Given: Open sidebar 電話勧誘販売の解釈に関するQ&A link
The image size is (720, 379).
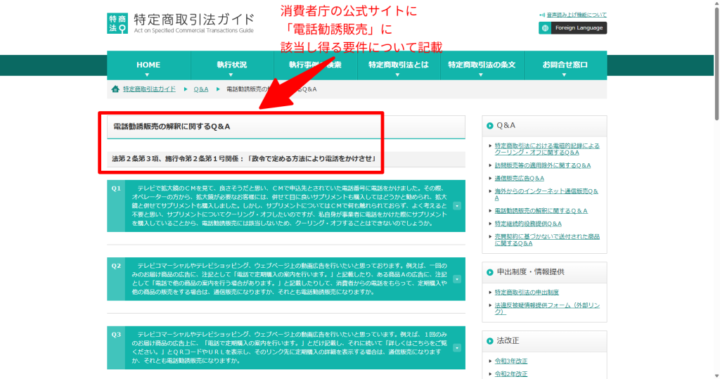Looking at the screenshot, I should click(x=541, y=211).
